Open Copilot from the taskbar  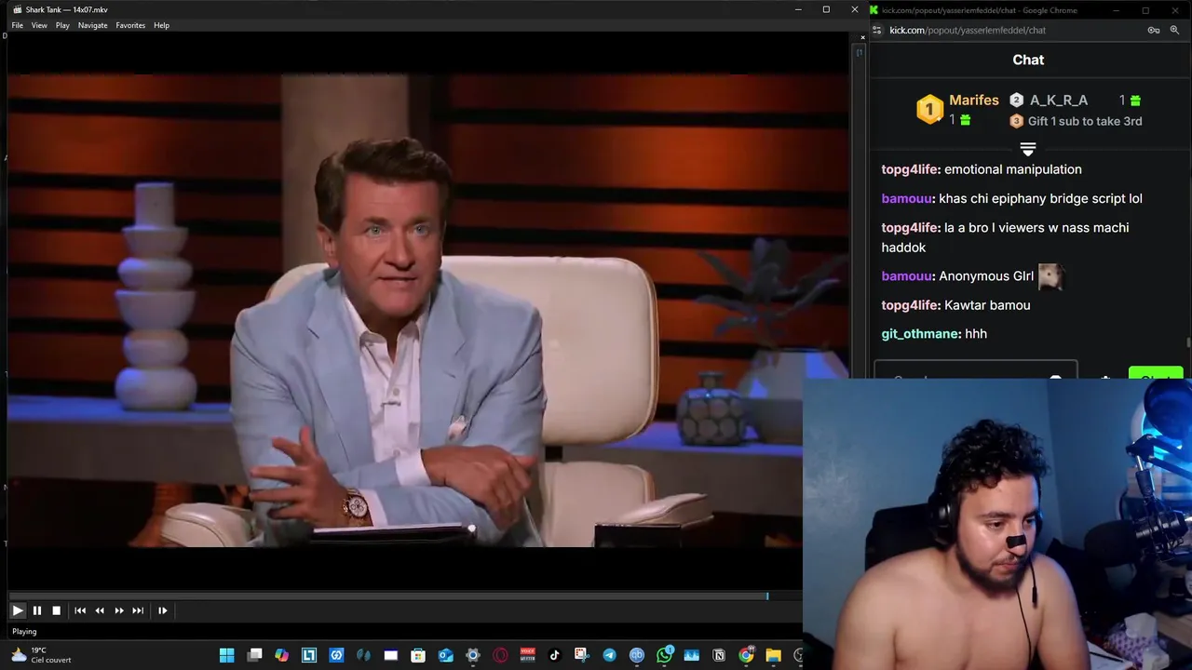click(281, 655)
